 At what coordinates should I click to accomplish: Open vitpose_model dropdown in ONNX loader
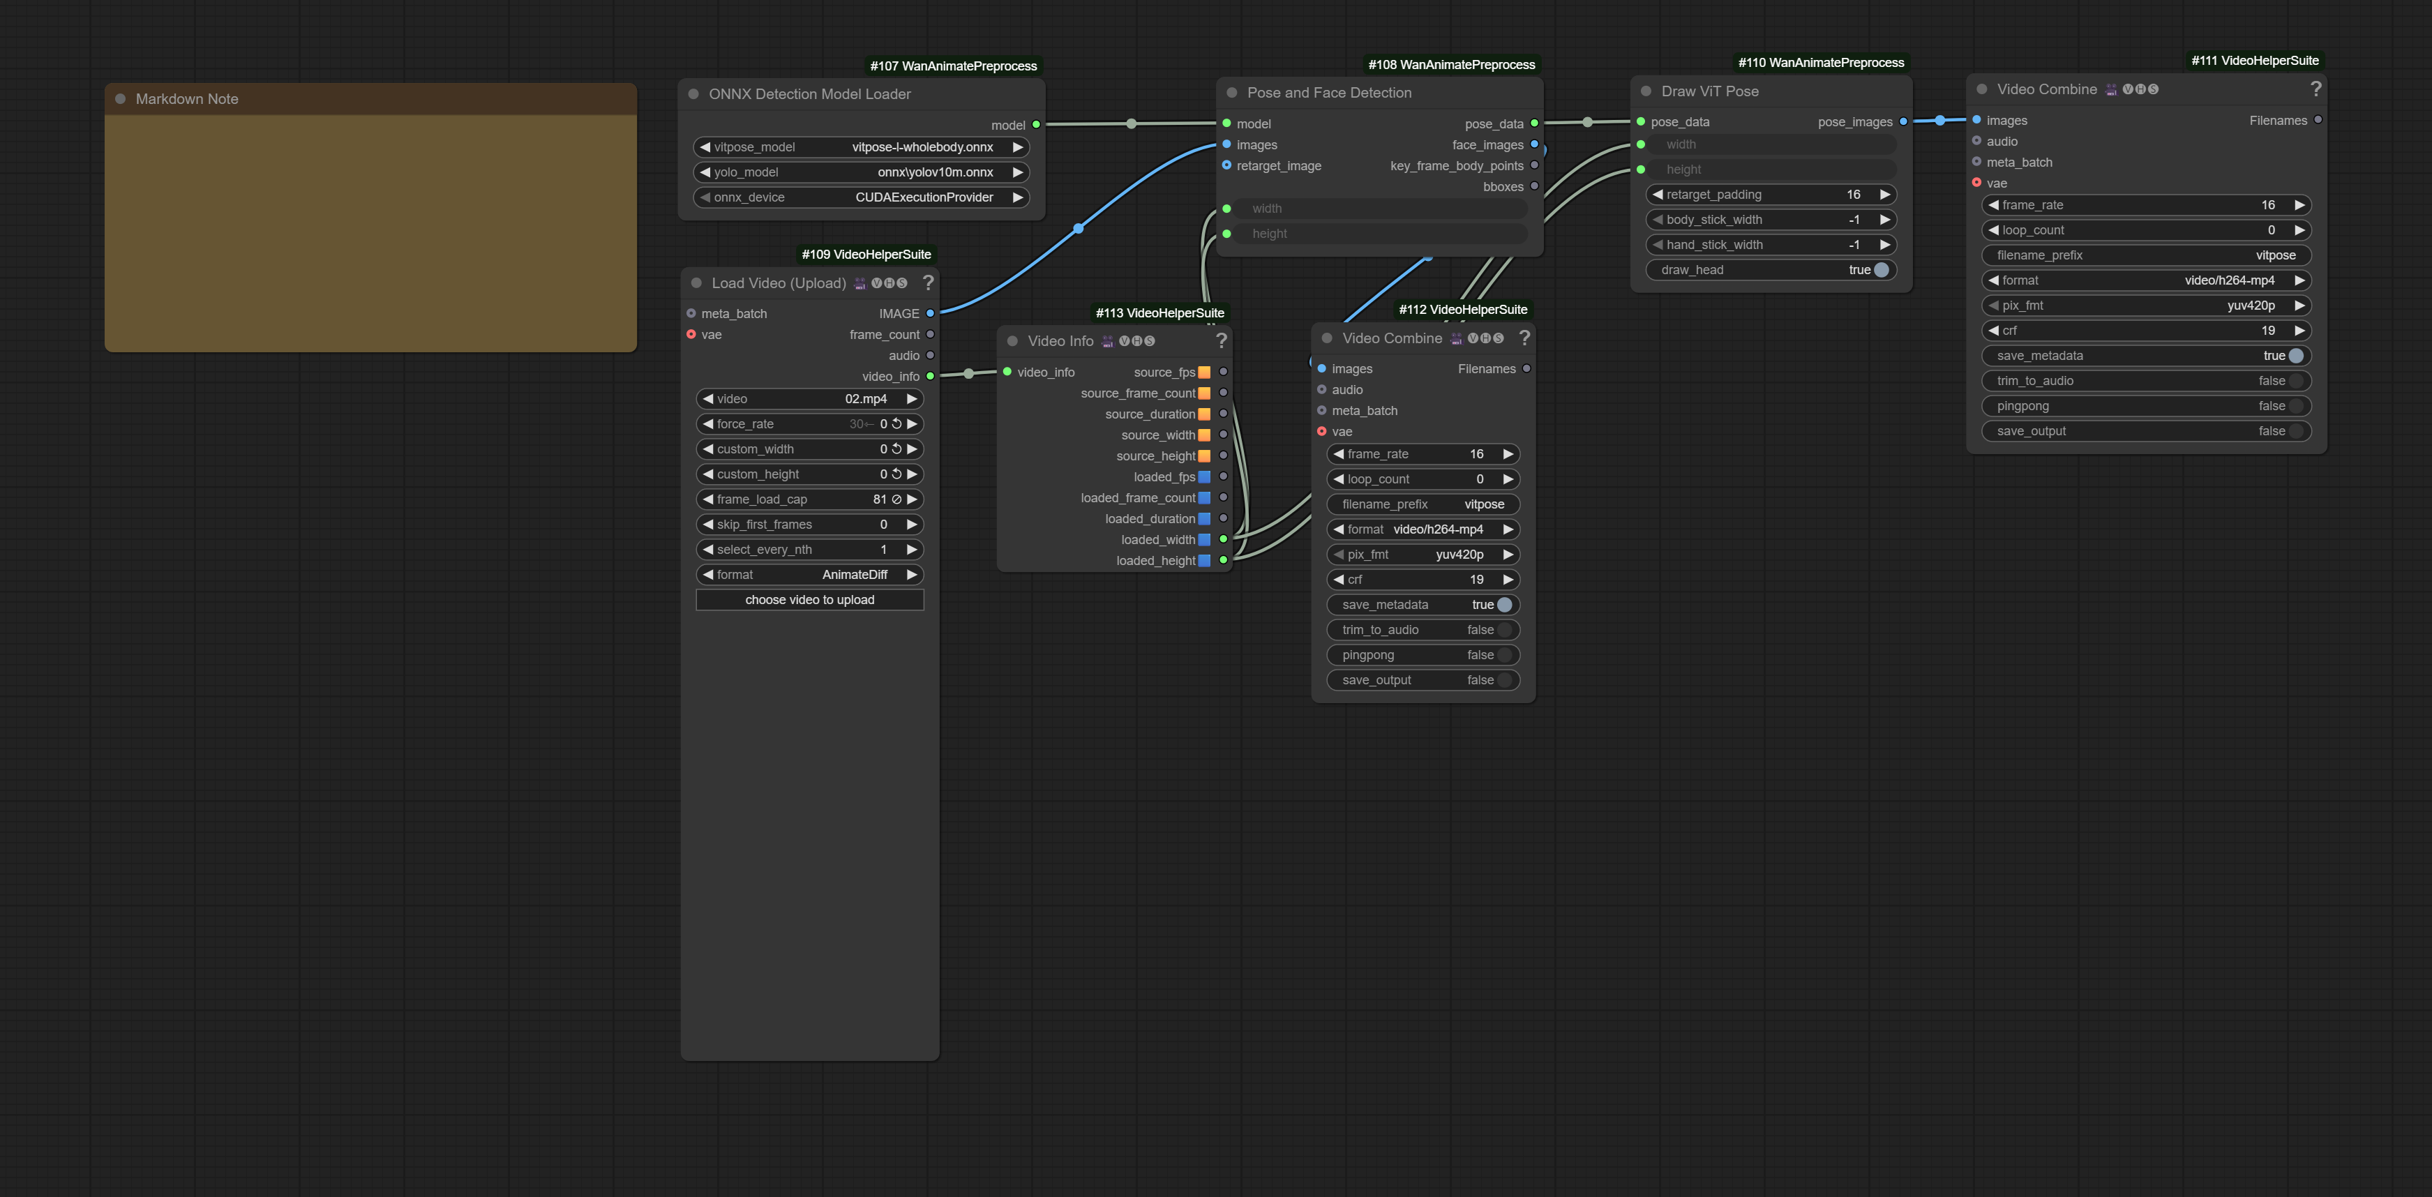(861, 147)
